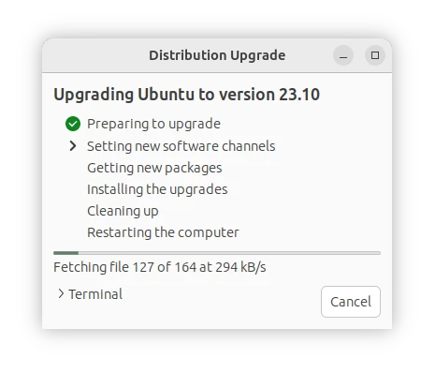421x373 pixels.
Task: Select the Cleaning up step
Action: point(123,211)
